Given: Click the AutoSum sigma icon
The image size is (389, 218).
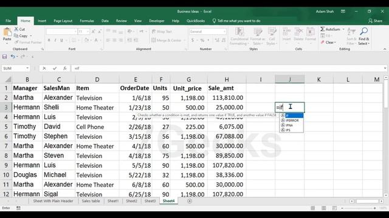Looking at the screenshot, I should [x=323, y=29].
